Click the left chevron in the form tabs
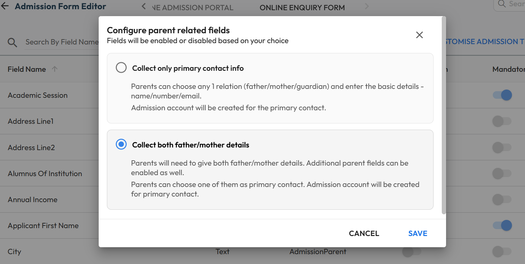 (144, 7)
